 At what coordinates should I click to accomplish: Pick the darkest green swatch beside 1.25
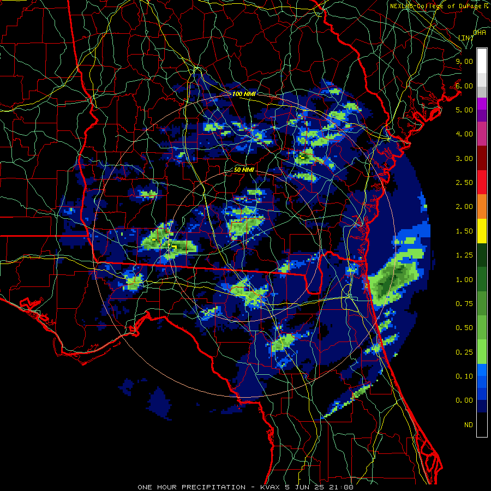coord(482,255)
